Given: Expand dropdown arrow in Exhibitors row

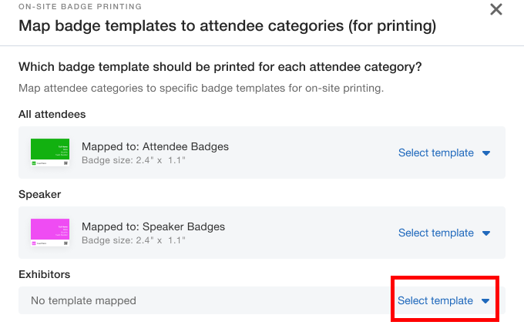Looking at the screenshot, I should point(486,301).
